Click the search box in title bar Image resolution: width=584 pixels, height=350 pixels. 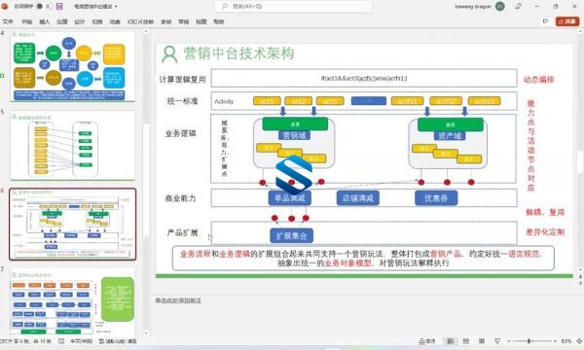point(293,7)
